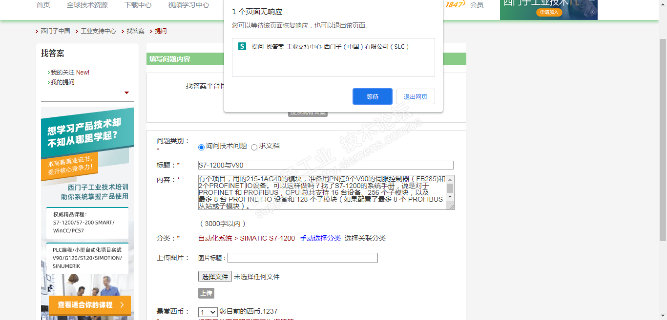Image resolution: width=667 pixels, height=320 pixels.
Task: Click the 选择文件 button
Action: click(x=215, y=277)
